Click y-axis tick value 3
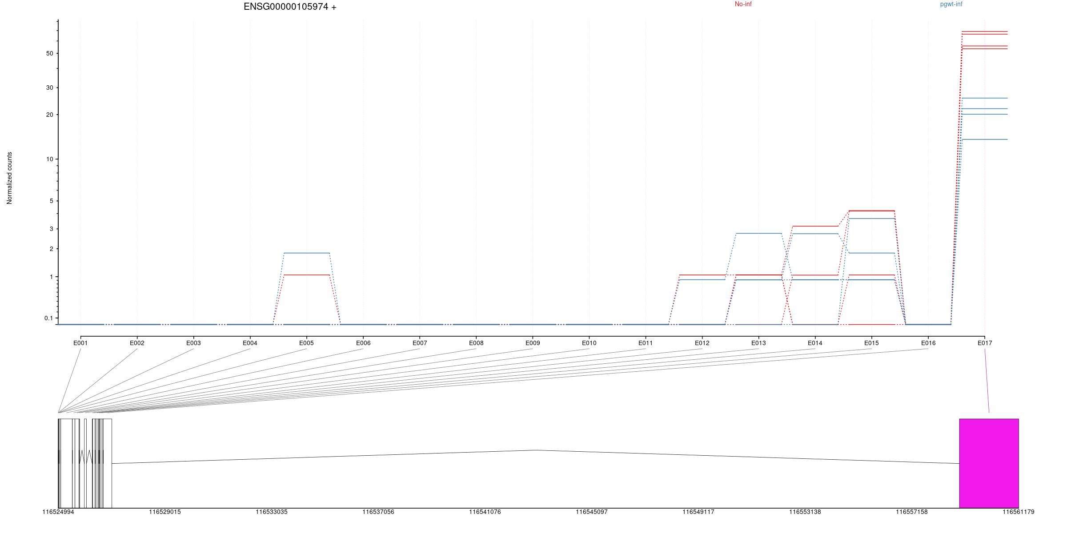This screenshot has width=1067, height=533. click(51, 229)
